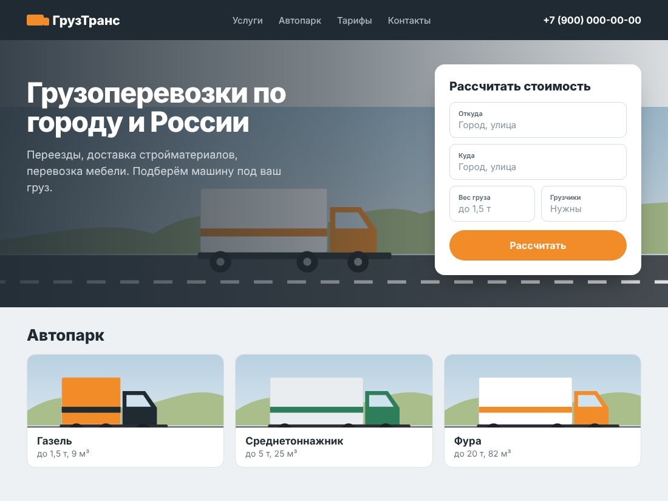Go to the Автопарк navigation link

300,21
